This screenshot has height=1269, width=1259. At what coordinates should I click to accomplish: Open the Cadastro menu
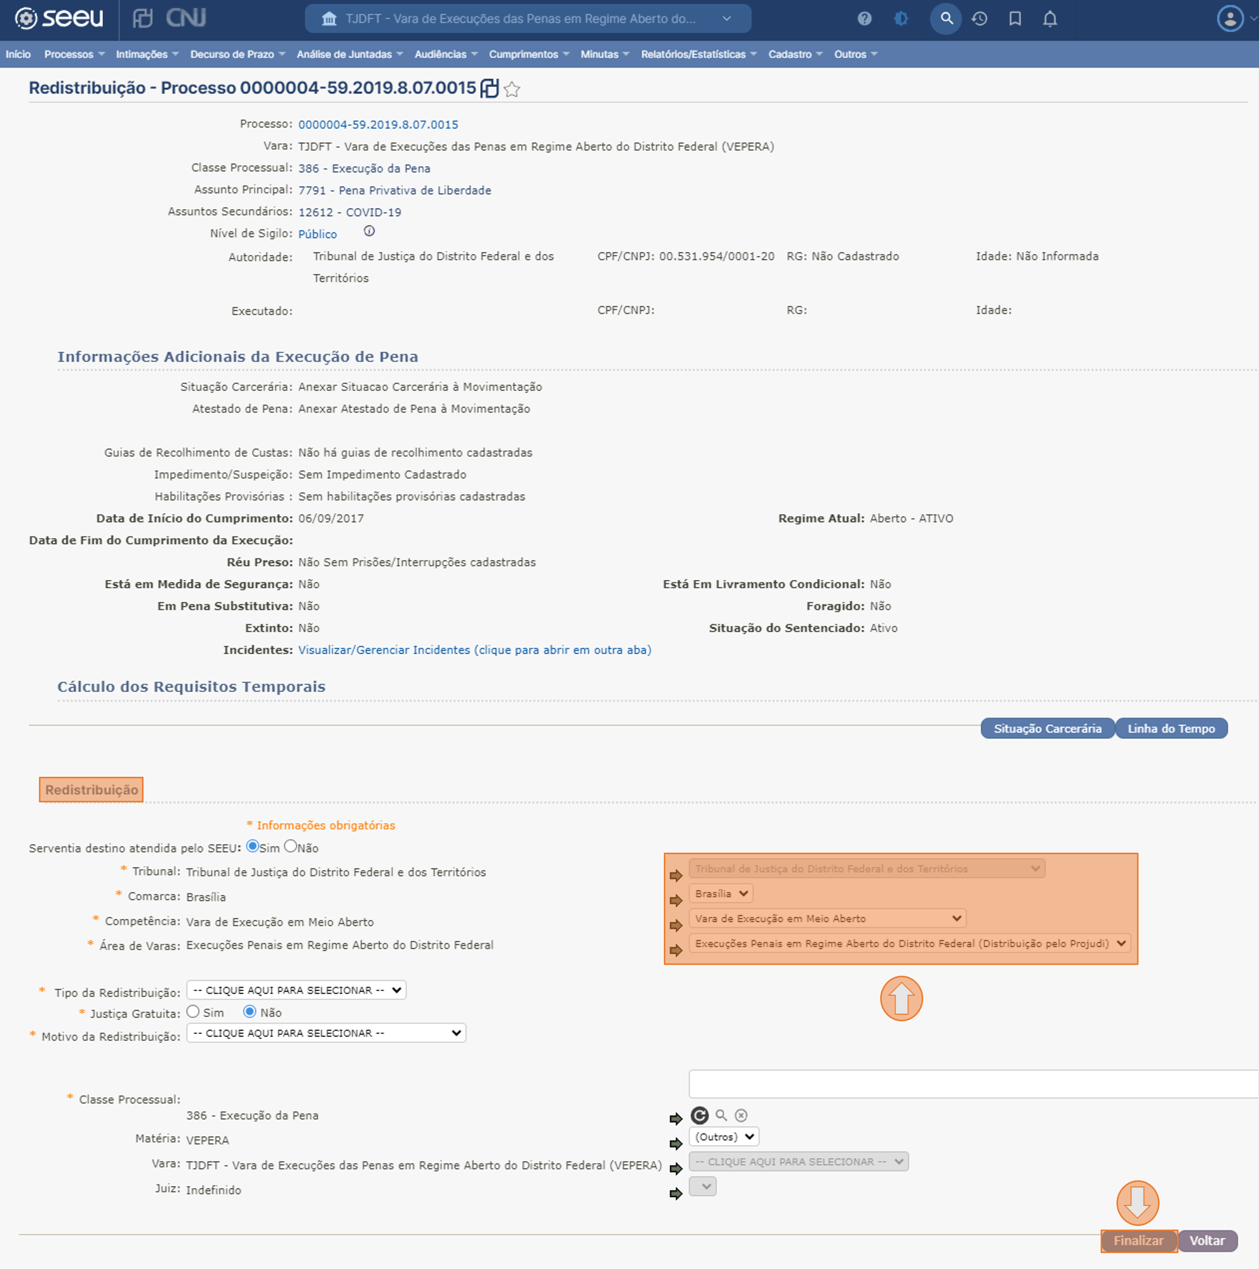pyautogui.click(x=795, y=54)
